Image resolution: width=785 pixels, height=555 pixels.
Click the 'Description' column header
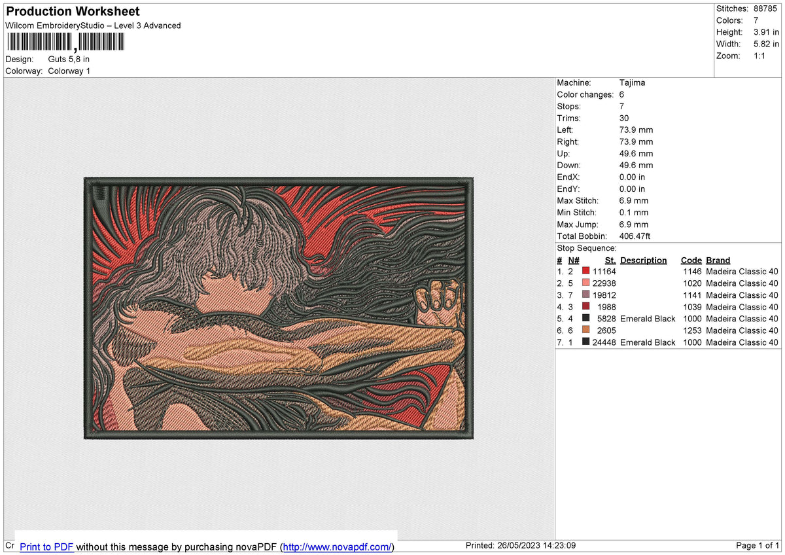coord(644,260)
